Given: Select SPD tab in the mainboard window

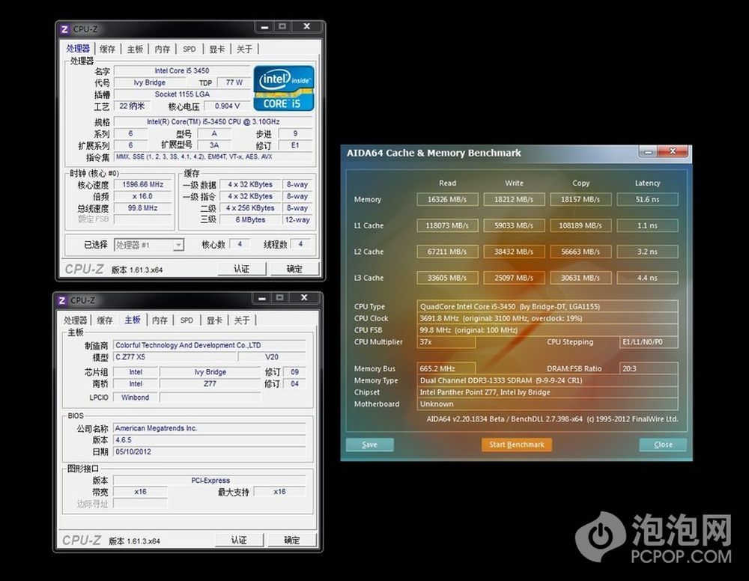Looking at the screenshot, I should 187,320.
